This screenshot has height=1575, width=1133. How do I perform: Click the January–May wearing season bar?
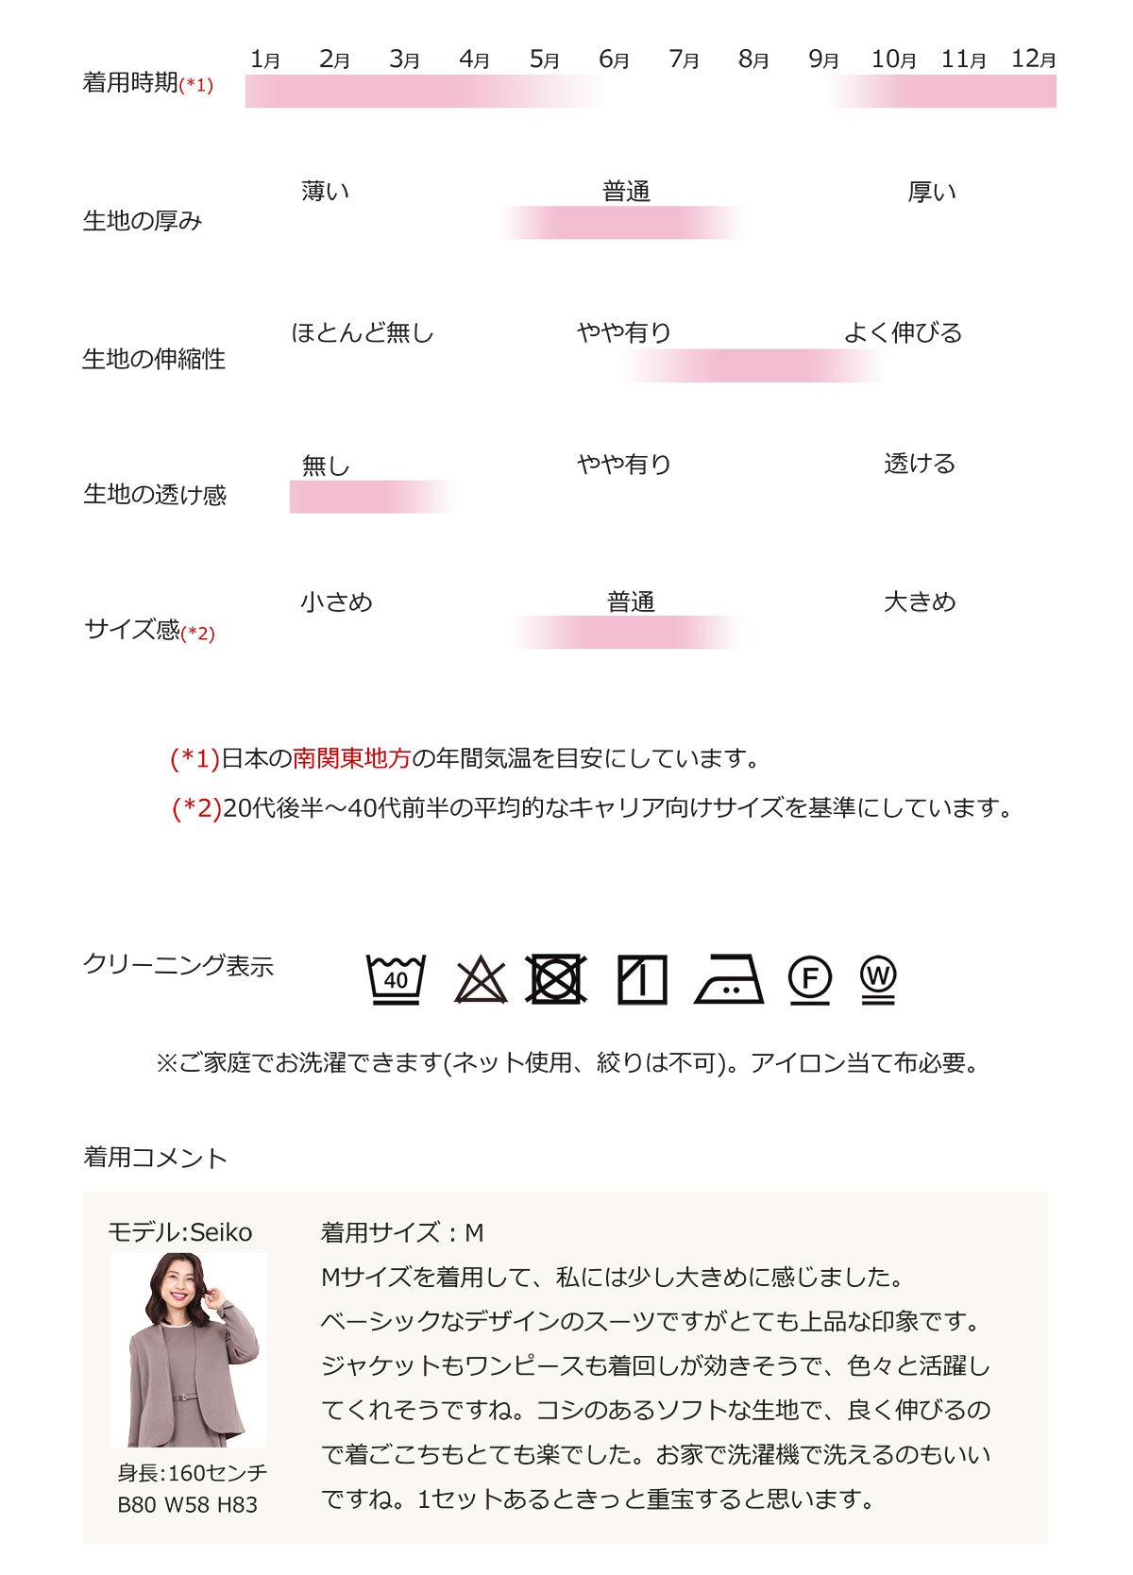[425, 92]
